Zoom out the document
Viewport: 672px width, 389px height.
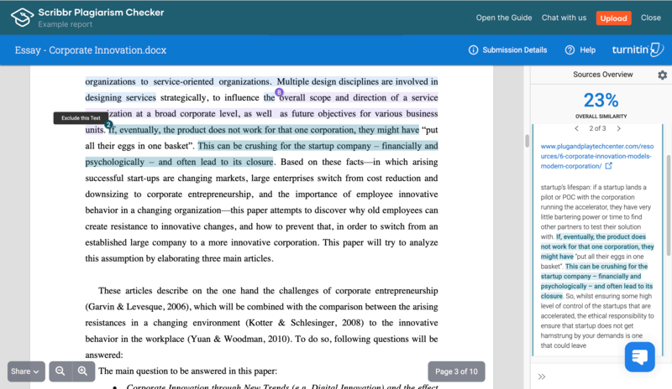tap(60, 371)
